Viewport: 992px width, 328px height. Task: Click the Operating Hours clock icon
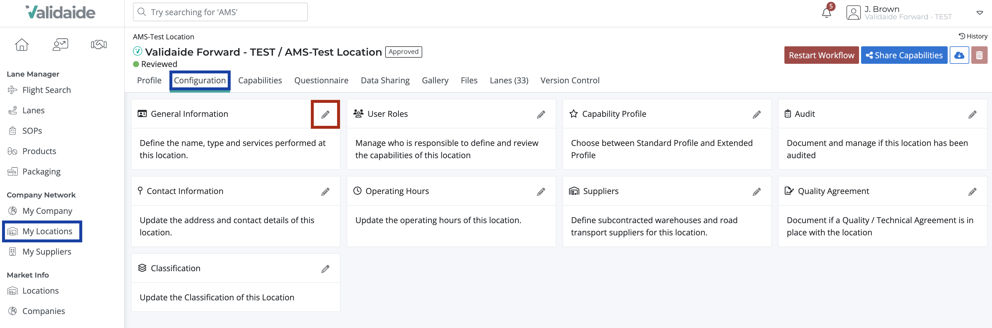[x=357, y=191]
